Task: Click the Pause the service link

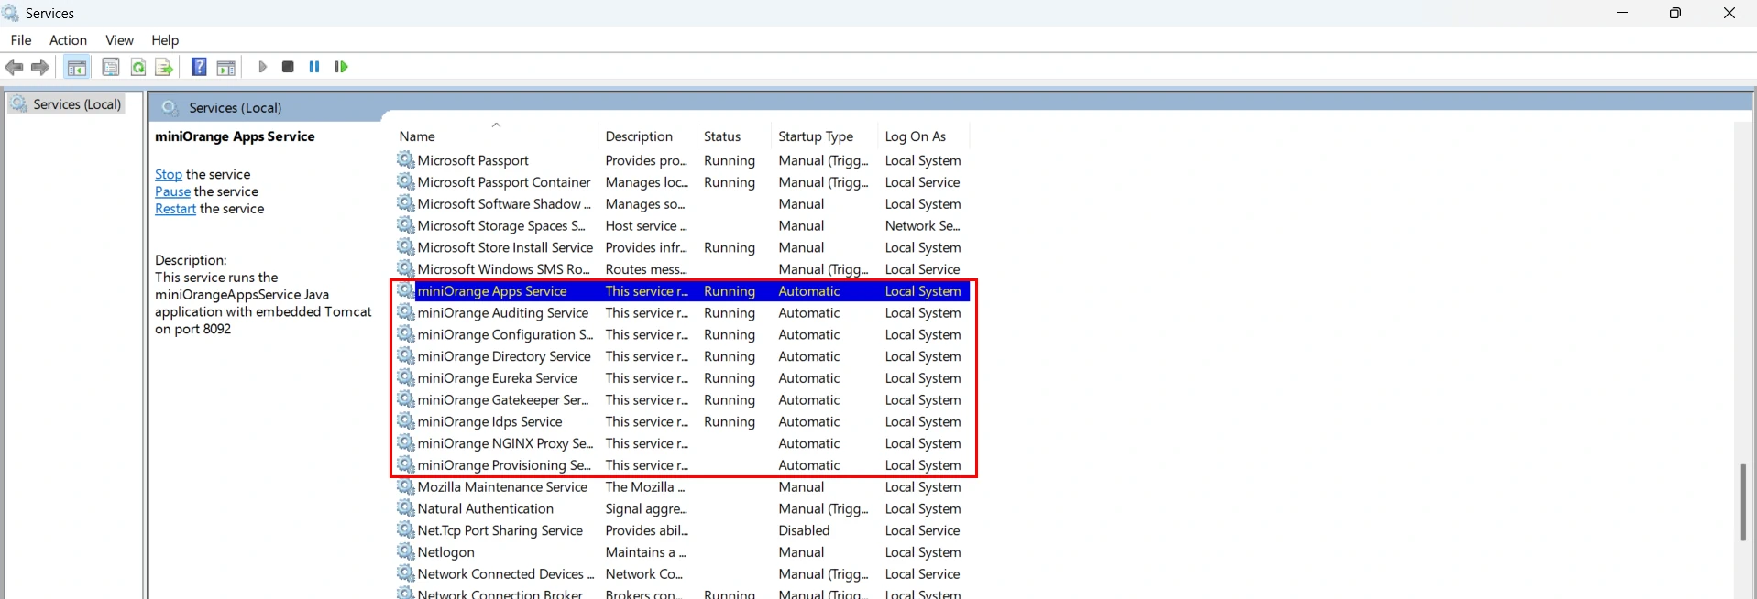Action: [x=172, y=191]
